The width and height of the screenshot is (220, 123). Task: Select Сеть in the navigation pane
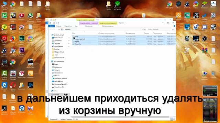[x=54, y=91]
